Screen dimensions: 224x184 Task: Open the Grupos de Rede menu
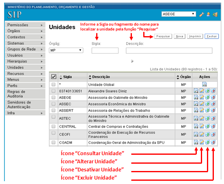click(25, 49)
